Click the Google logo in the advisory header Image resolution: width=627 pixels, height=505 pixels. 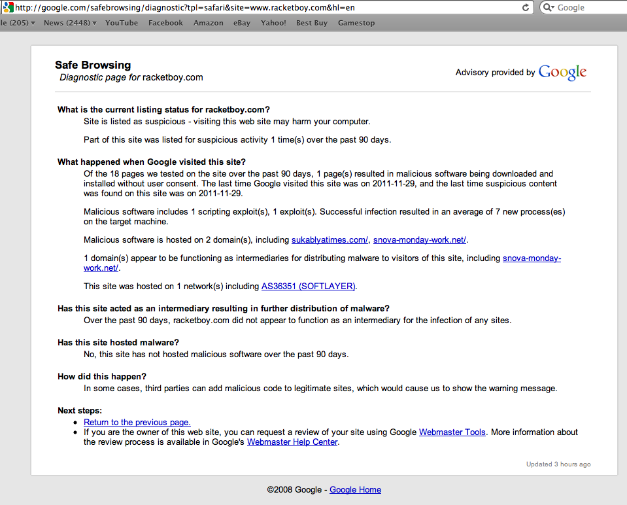tap(562, 73)
